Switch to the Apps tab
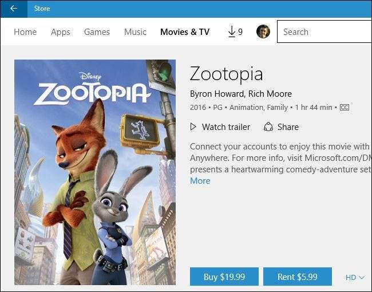The image size is (372, 292). coord(61,32)
